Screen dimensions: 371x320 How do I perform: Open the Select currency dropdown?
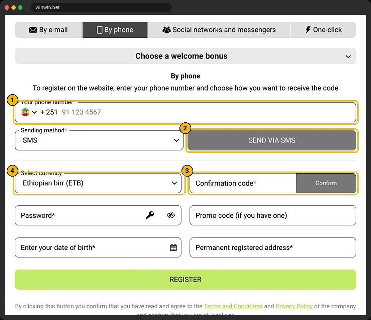pyautogui.click(x=98, y=183)
